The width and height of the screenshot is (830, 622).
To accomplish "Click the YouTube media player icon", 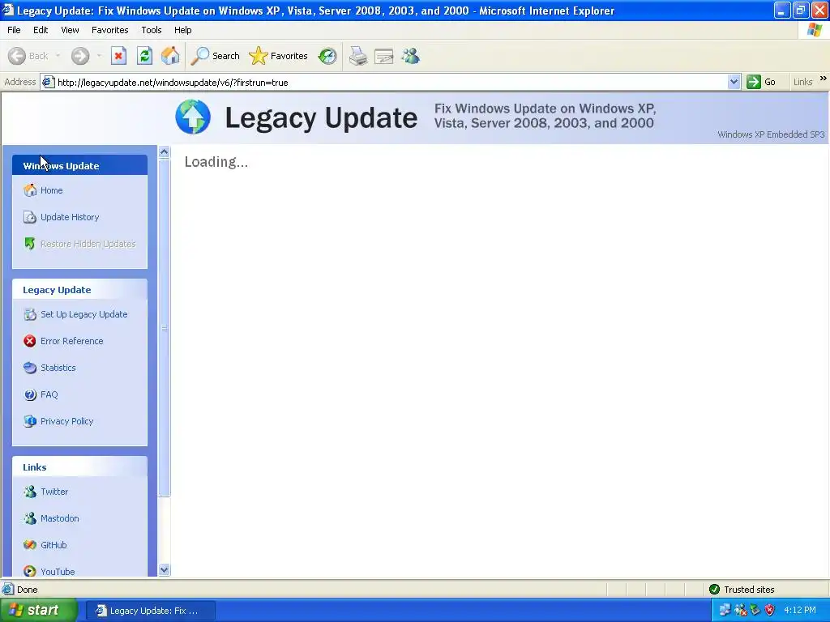I will pyautogui.click(x=30, y=571).
